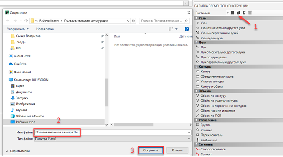Select Узел относительно другого узла
Screen dimensions: 283x157
223,28
